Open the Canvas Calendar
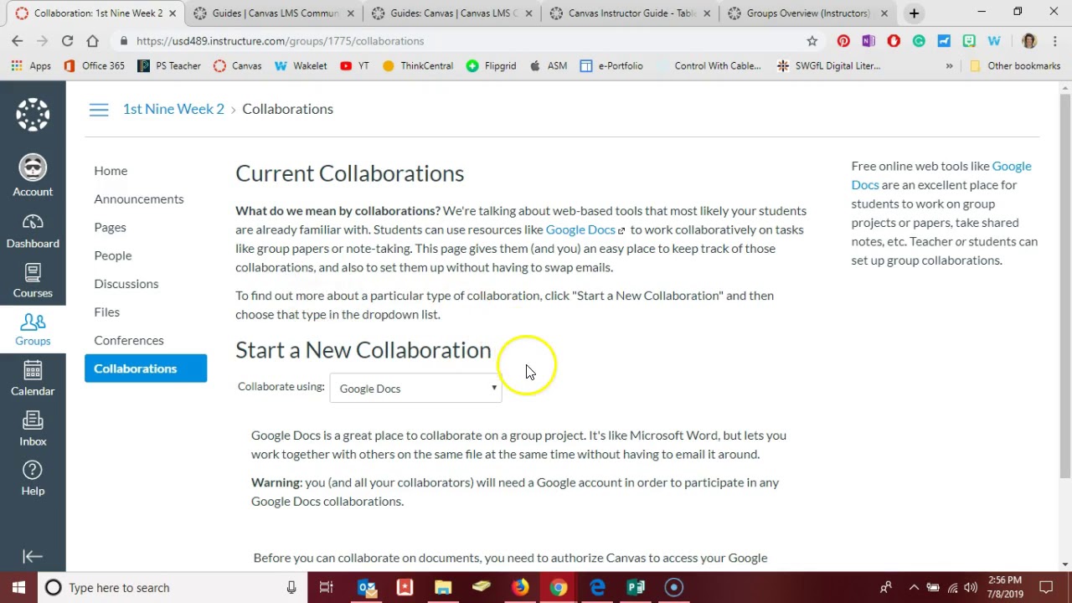1072x603 pixels. point(33,379)
